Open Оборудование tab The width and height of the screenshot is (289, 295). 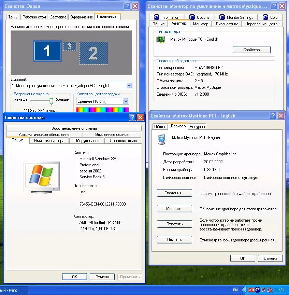click(x=87, y=141)
